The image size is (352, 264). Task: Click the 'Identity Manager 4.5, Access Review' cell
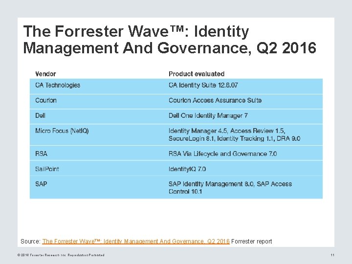(x=234, y=134)
